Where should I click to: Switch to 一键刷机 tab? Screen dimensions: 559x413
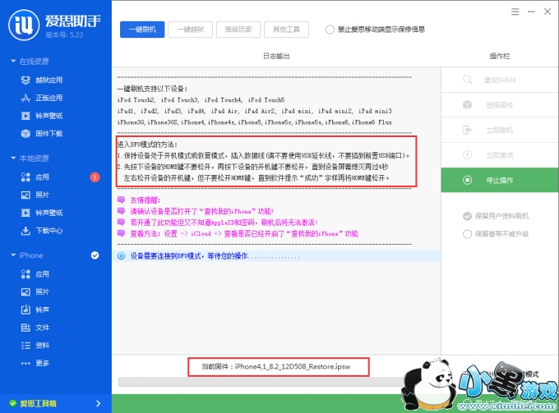click(x=142, y=30)
